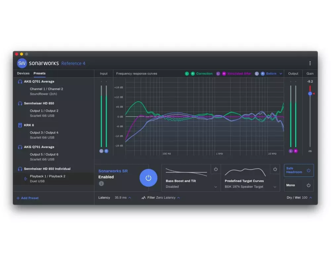Click the KRK 6 speaker icon
331x265 pixels.
point(20,125)
